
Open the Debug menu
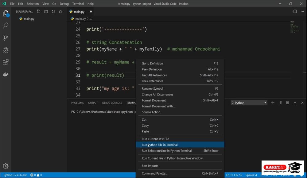(64, 4)
